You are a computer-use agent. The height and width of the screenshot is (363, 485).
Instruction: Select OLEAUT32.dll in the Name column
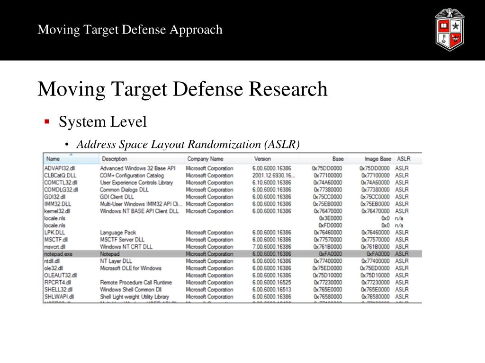click(60, 275)
